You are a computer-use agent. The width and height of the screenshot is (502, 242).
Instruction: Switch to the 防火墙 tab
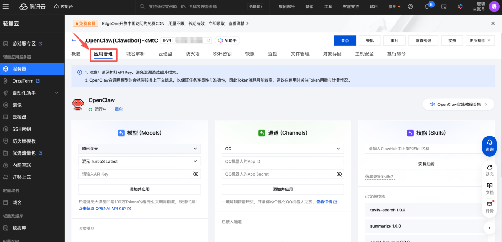193,54
